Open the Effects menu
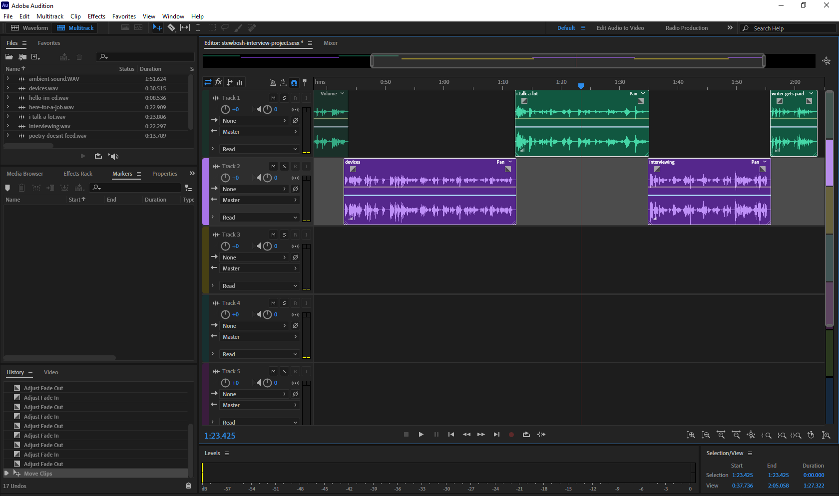The width and height of the screenshot is (839, 496). (96, 16)
